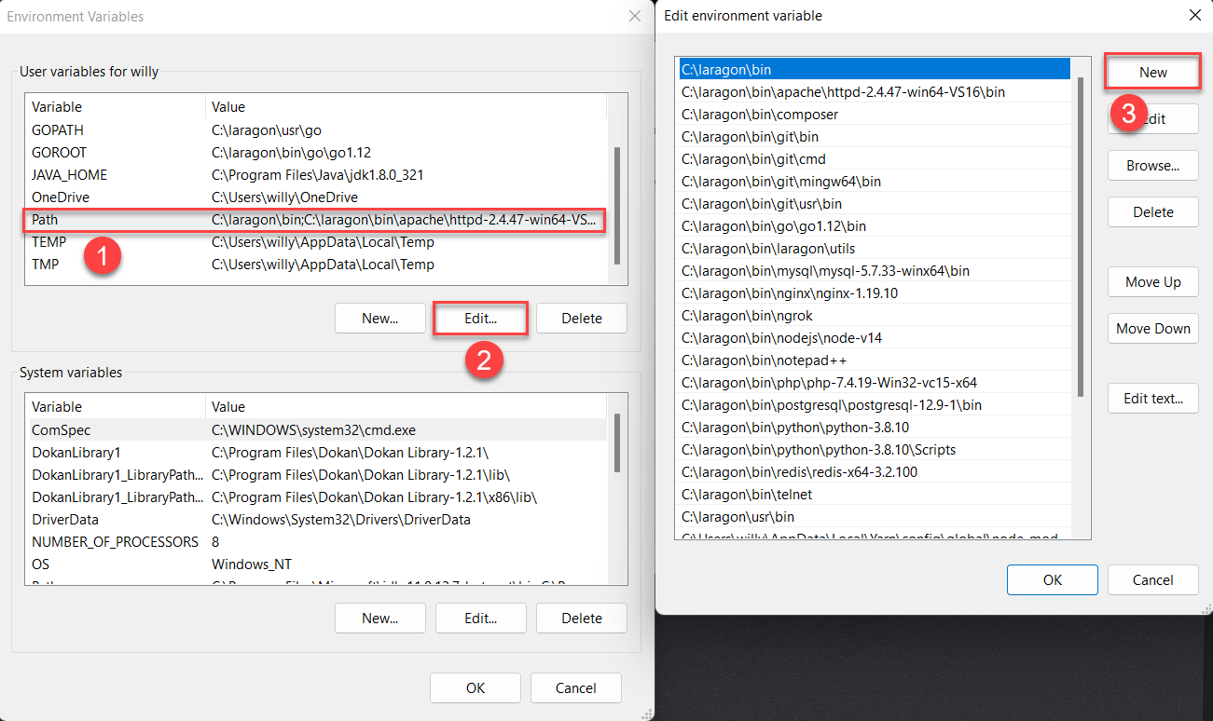This screenshot has height=721, width=1213.
Task: Select the NUMBER_OF_PROCESSORS system variable
Action: [x=317, y=542]
